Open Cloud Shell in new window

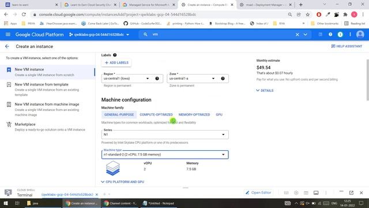(x=351, y=192)
